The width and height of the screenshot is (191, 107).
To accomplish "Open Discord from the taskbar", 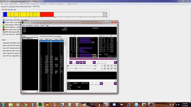I will click(114, 105).
